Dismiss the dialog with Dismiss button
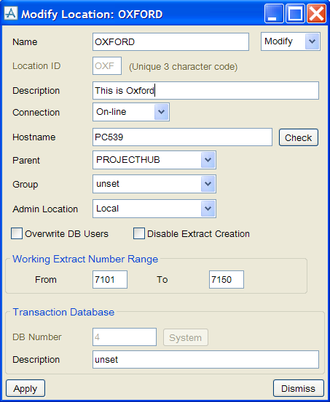Screen dimensions: 330x402 298,388
